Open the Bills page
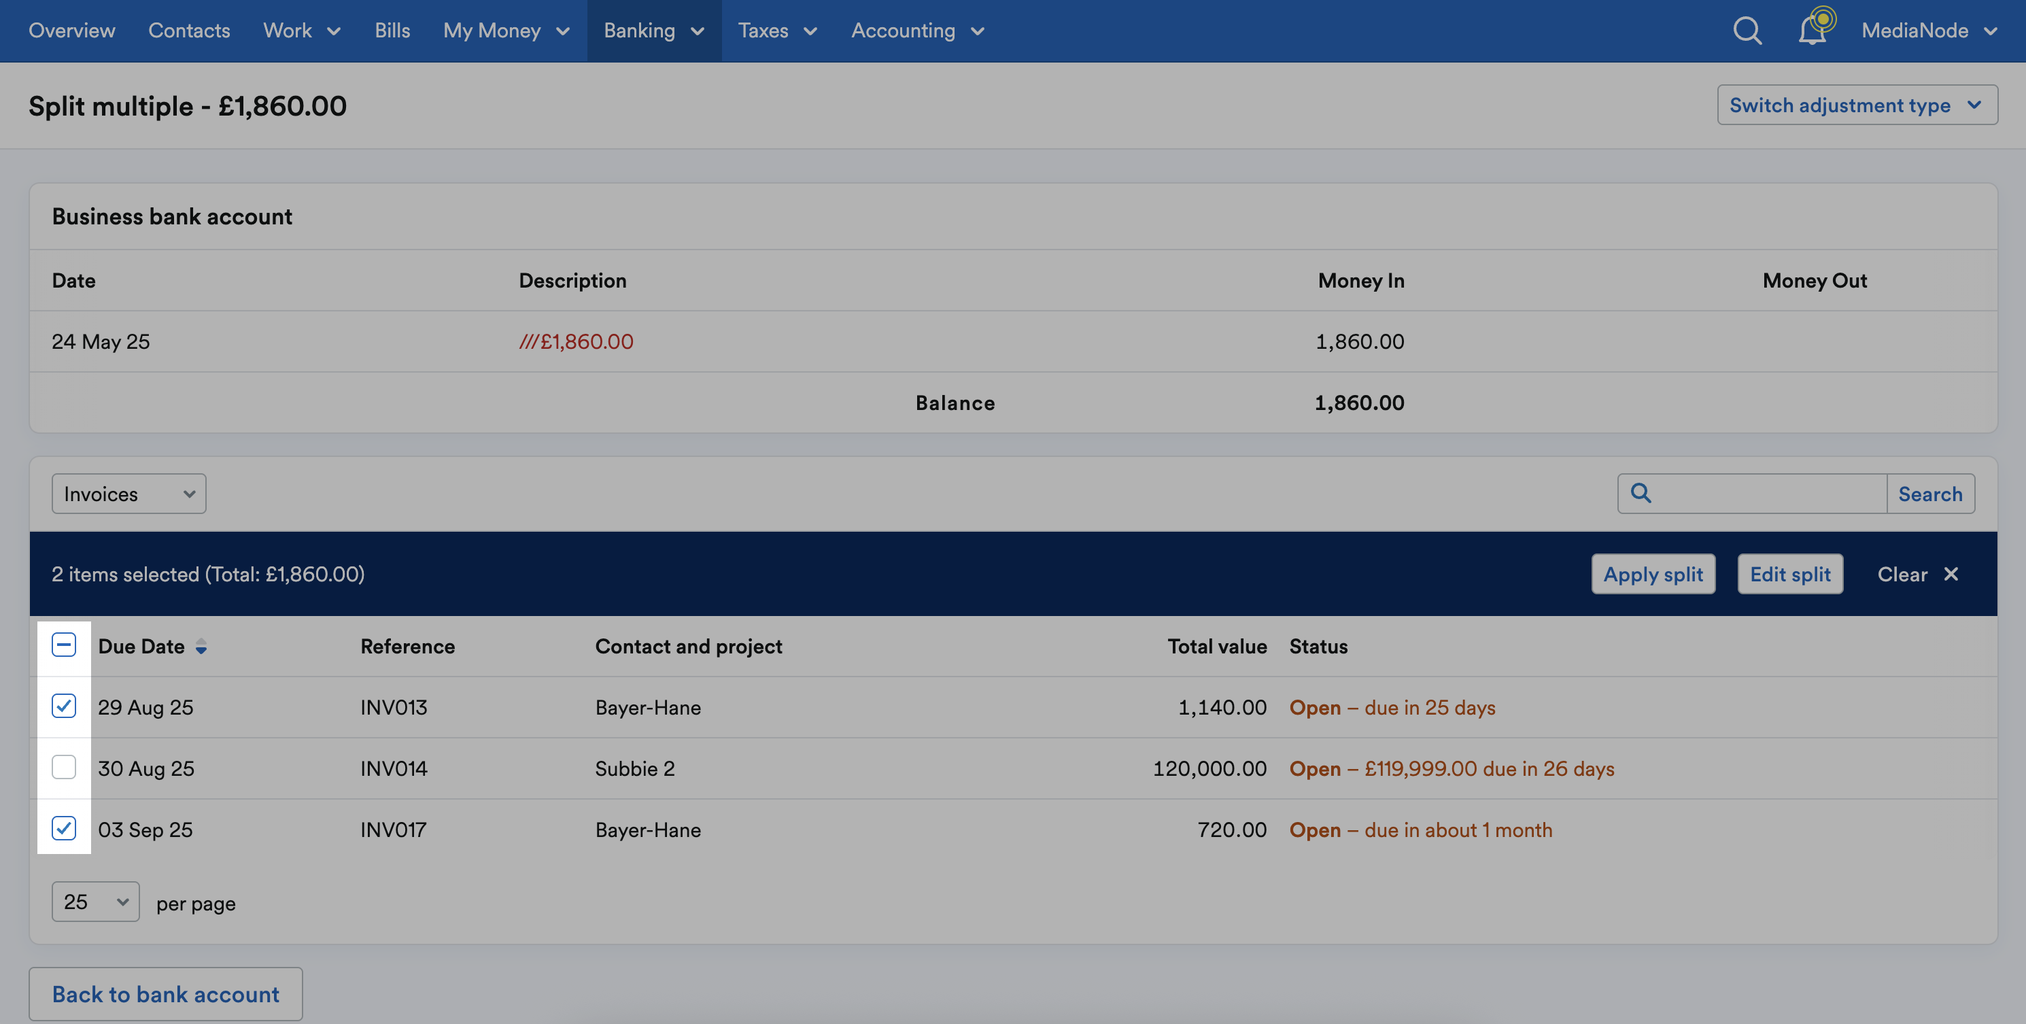 [x=392, y=31]
